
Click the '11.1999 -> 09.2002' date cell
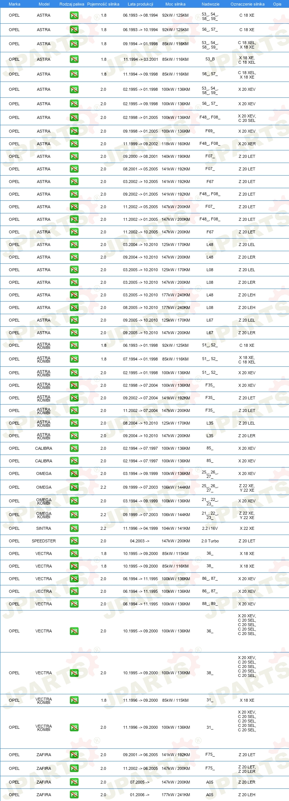(x=140, y=144)
